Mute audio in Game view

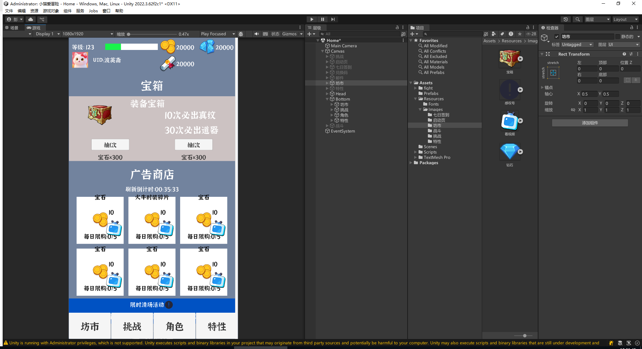(256, 34)
